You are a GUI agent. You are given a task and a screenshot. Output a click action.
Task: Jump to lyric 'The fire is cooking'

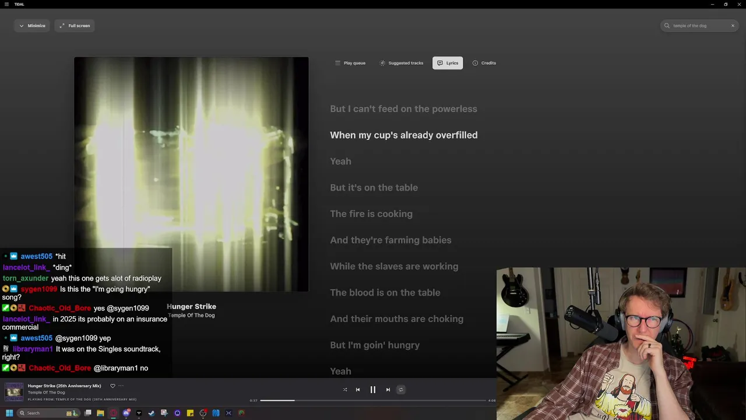coord(371,213)
